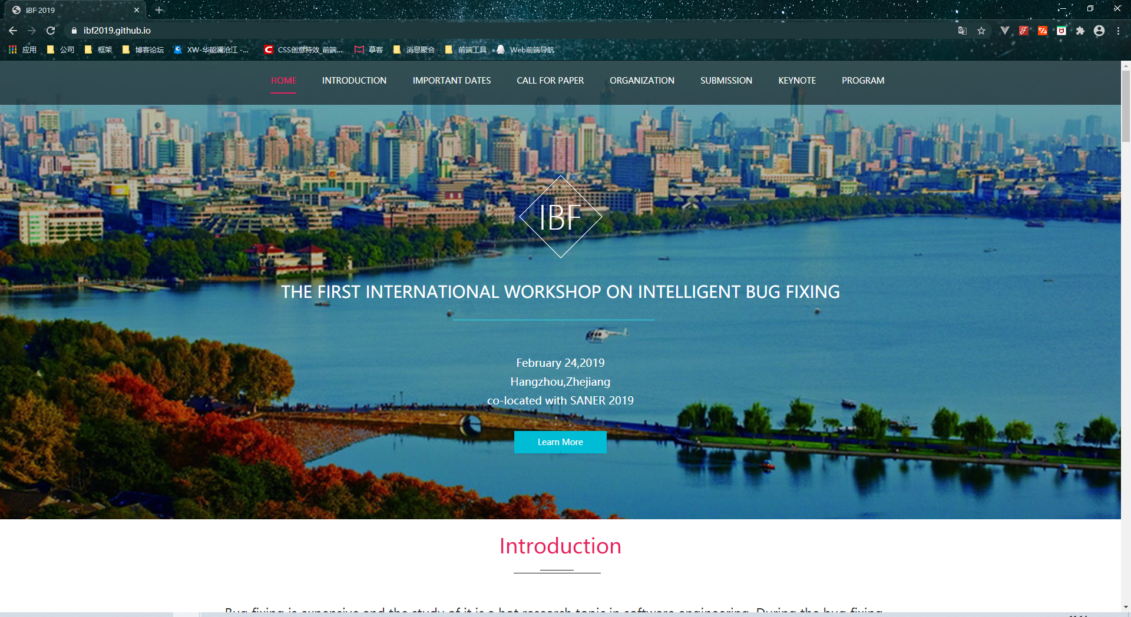Click the IBF diamond logo
This screenshot has height=617, width=1131.
[x=561, y=217]
